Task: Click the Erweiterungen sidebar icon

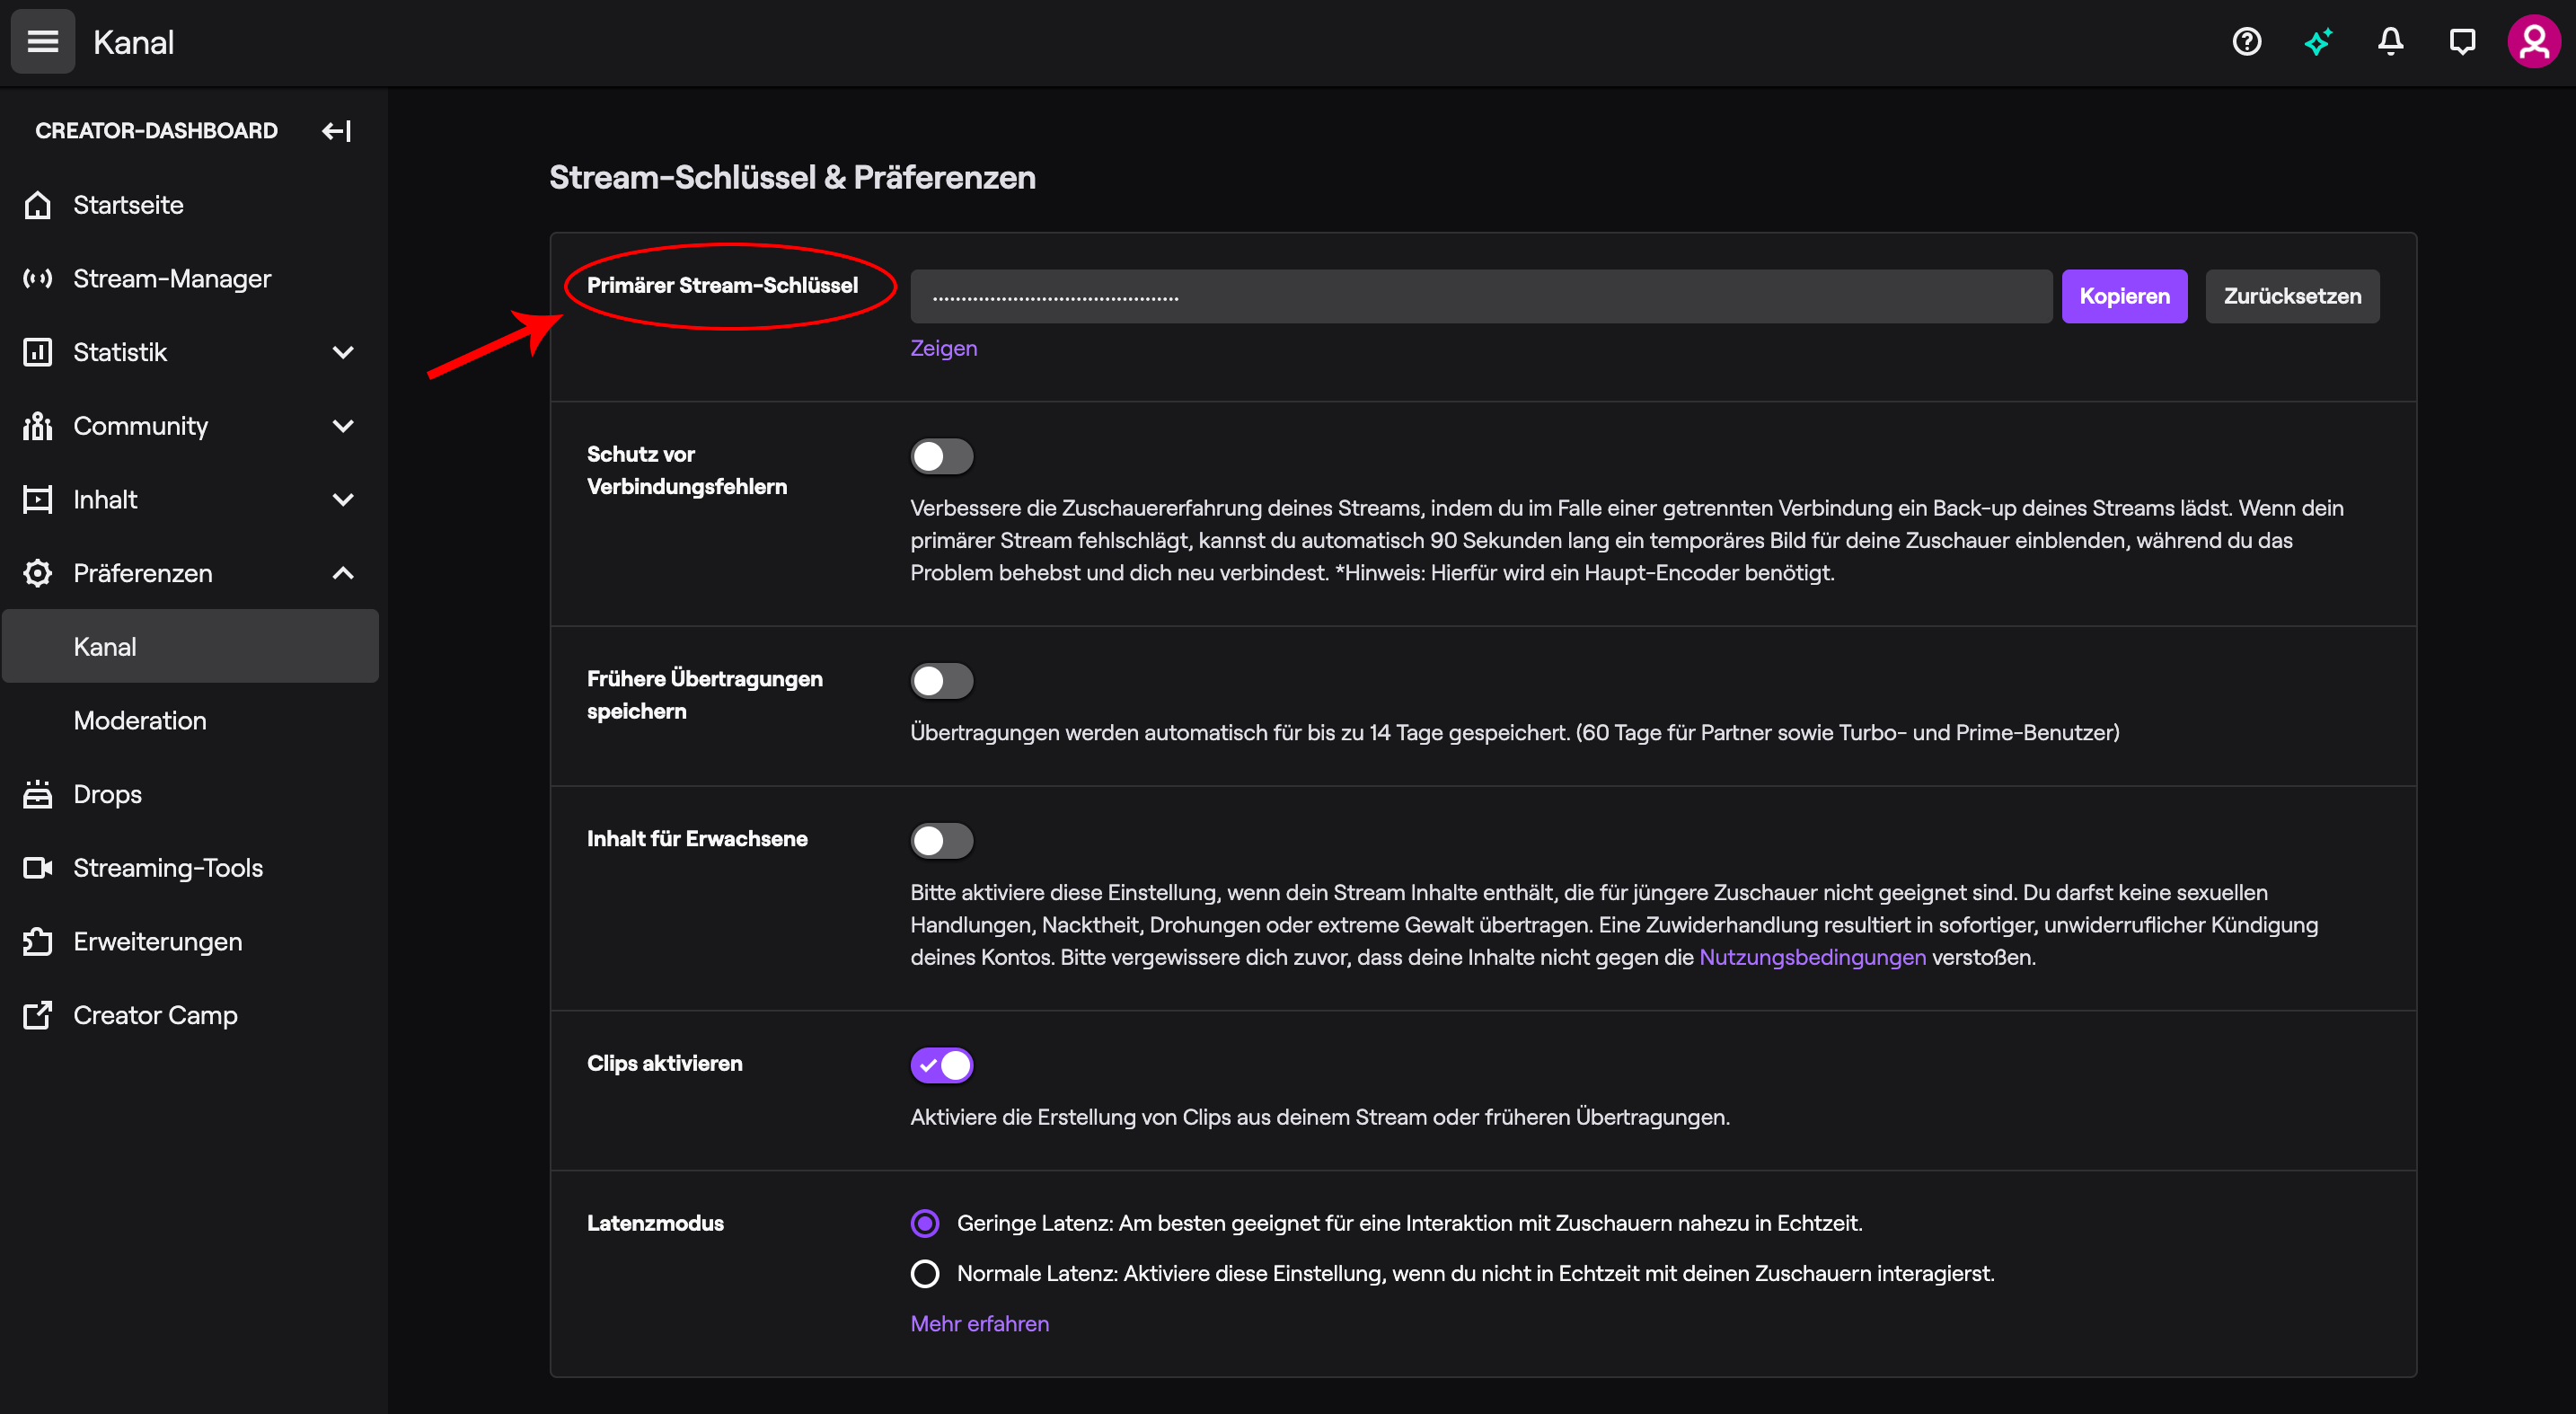Action: (x=37, y=941)
